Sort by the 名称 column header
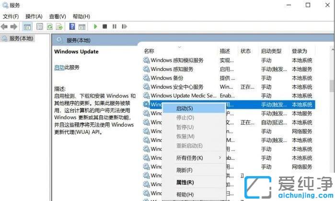Screen dimensions: 335x201 click(x=149, y=51)
